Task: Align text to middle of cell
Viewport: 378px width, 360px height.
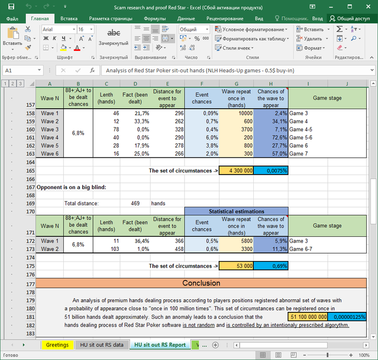Action: tap(146, 29)
